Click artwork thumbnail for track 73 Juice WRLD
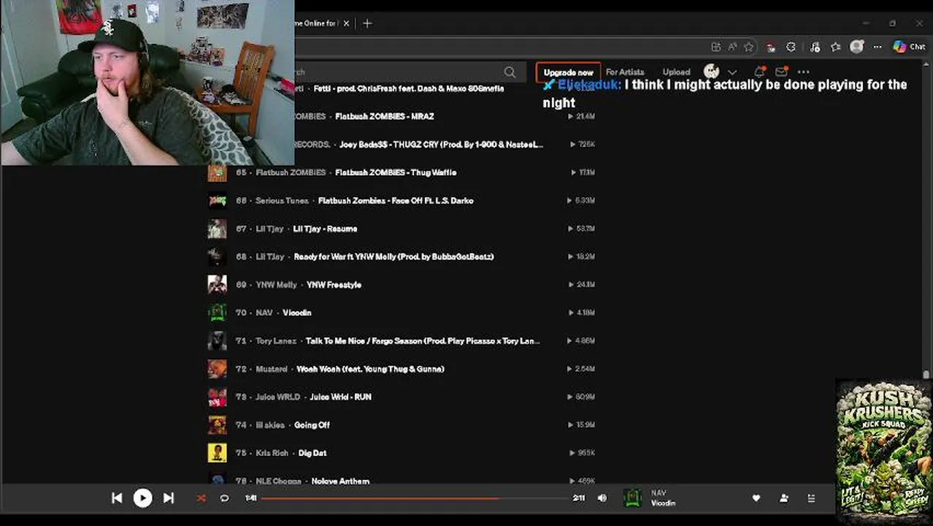This screenshot has height=526, width=933. [217, 397]
